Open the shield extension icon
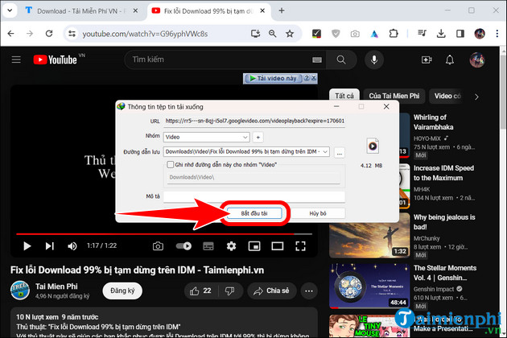This screenshot has height=338, width=507. 336,34
